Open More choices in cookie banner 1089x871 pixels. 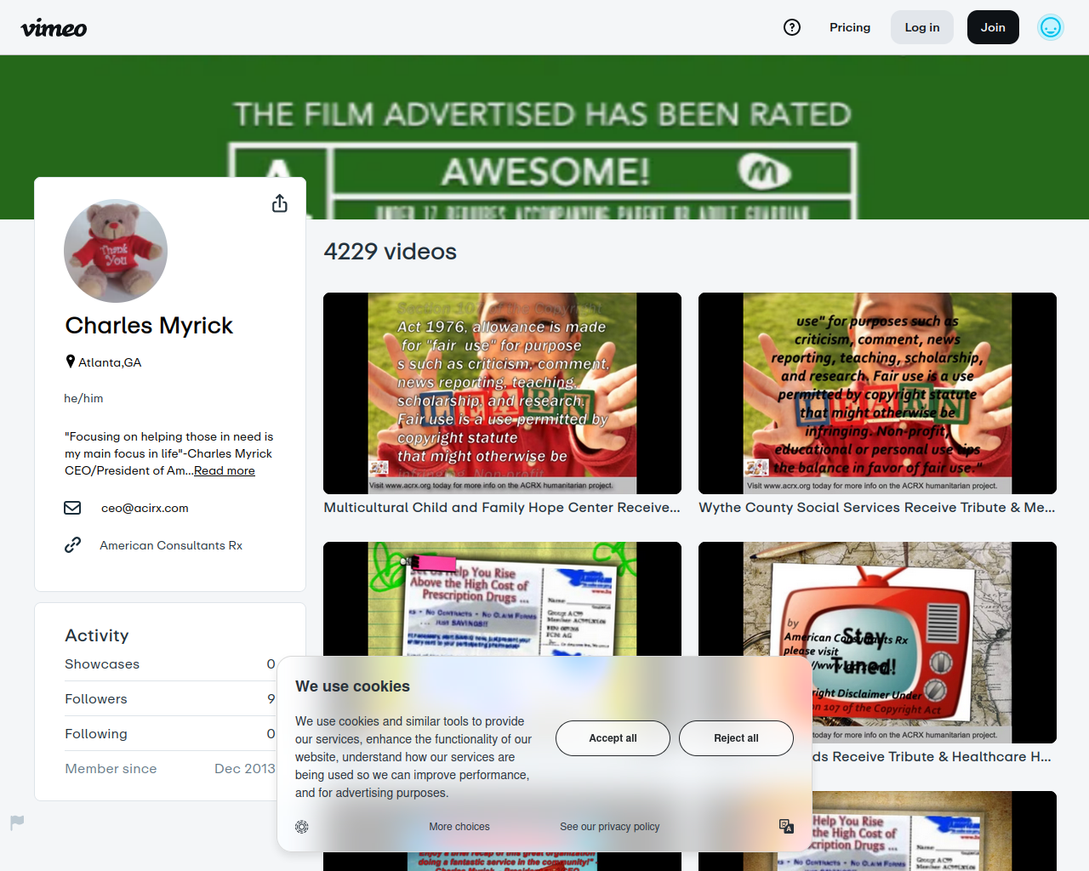tap(459, 827)
